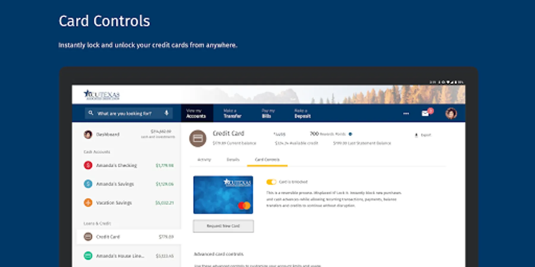Open the Pay my Bills tab
This screenshot has height=267, width=535.
point(268,113)
